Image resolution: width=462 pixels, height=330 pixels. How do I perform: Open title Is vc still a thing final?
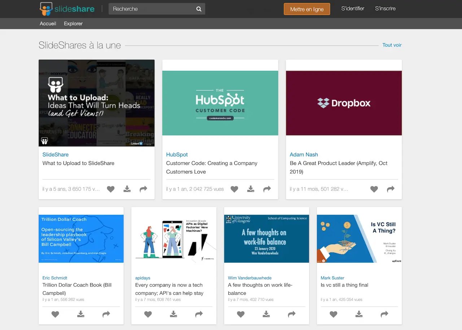(x=344, y=285)
